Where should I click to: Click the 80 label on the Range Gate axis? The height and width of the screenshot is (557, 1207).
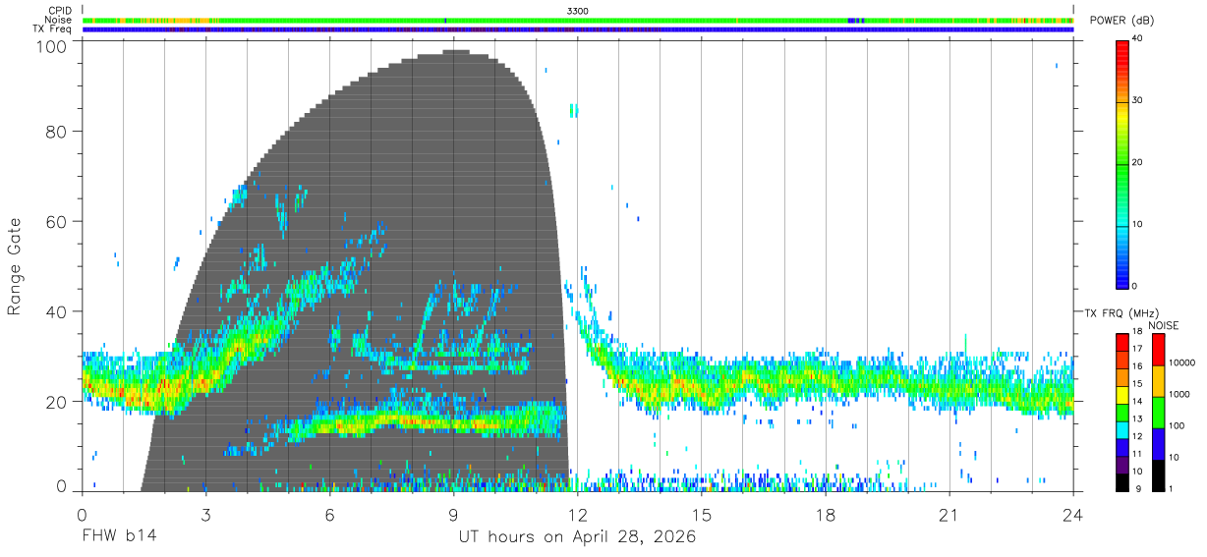click(58, 132)
